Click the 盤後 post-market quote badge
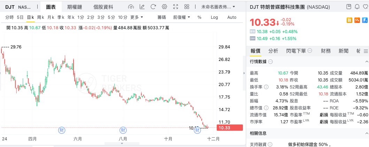Viewport: 369px width, 147px height. [253, 31]
